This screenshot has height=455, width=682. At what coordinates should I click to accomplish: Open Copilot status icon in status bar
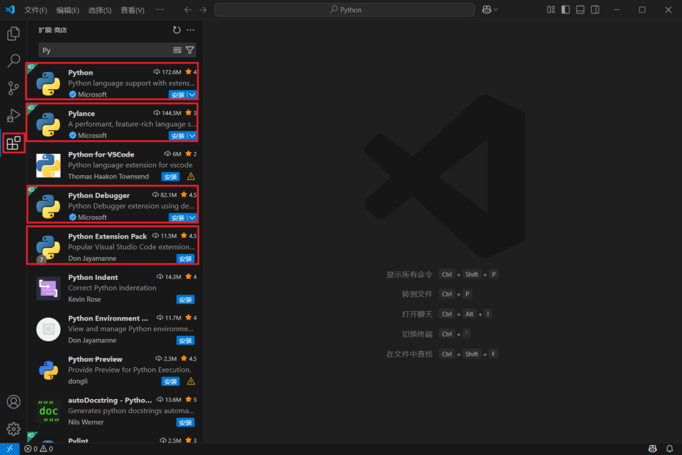[653, 448]
